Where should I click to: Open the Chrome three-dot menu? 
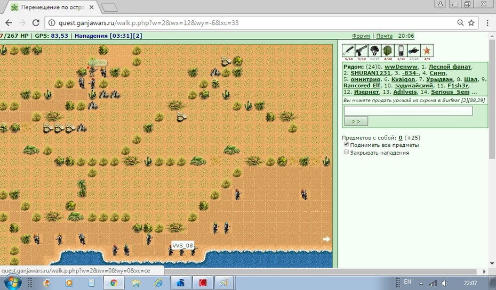[x=487, y=23]
